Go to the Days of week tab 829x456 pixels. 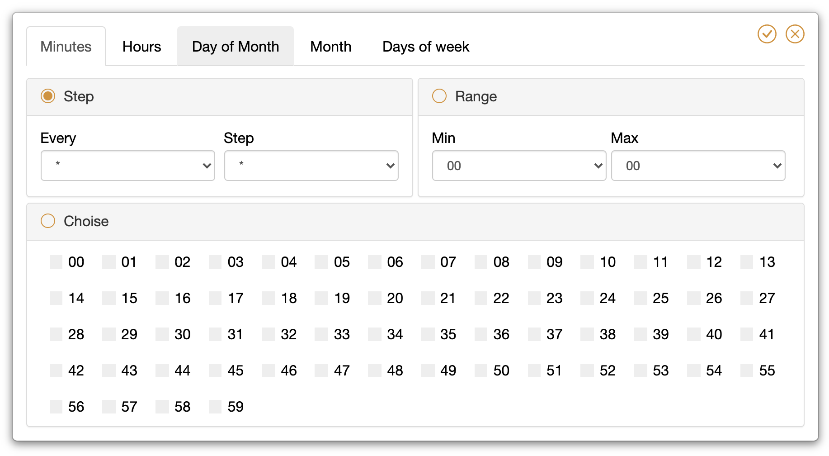(425, 47)
